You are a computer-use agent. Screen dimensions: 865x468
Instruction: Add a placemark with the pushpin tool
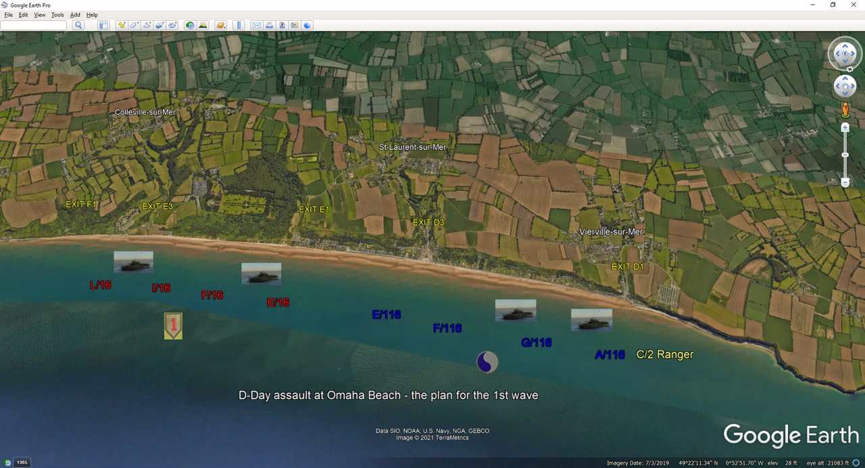pos(120,25)
